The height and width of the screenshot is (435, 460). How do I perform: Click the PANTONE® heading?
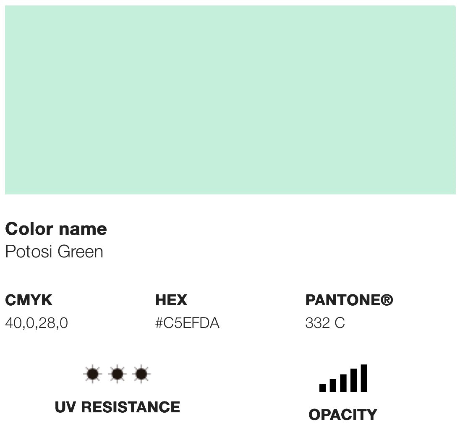(349, 300)
